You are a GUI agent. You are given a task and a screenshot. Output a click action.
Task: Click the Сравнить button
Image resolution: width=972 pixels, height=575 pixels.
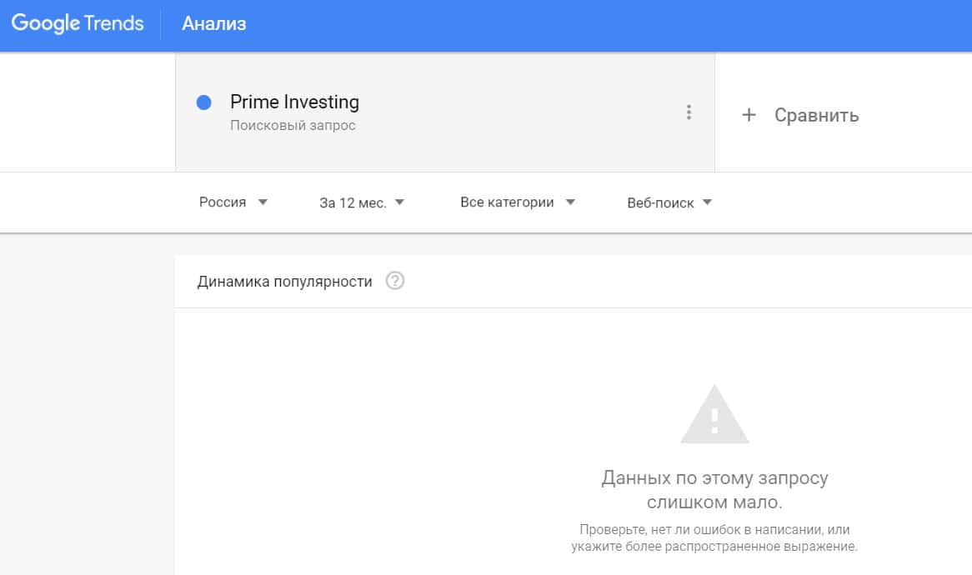click(816, 115)
